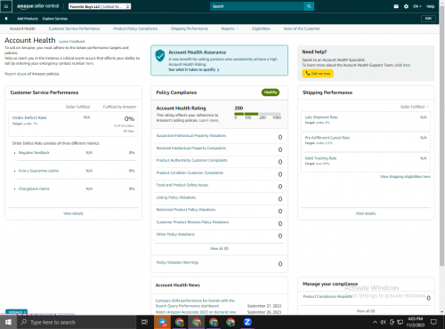Open the Valid Tracking Rate metric
445x329 pixels.
pos(320,158)
